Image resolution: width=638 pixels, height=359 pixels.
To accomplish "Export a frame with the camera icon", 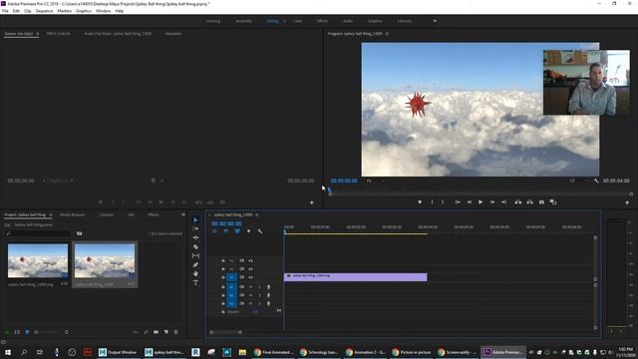I will coord(541,201).
